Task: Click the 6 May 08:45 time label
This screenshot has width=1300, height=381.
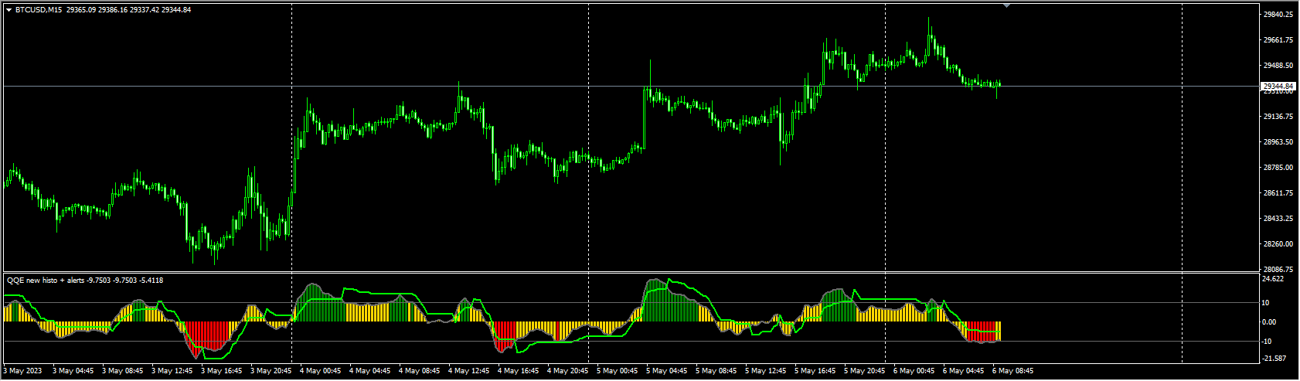Action: tap(1012, 371)
